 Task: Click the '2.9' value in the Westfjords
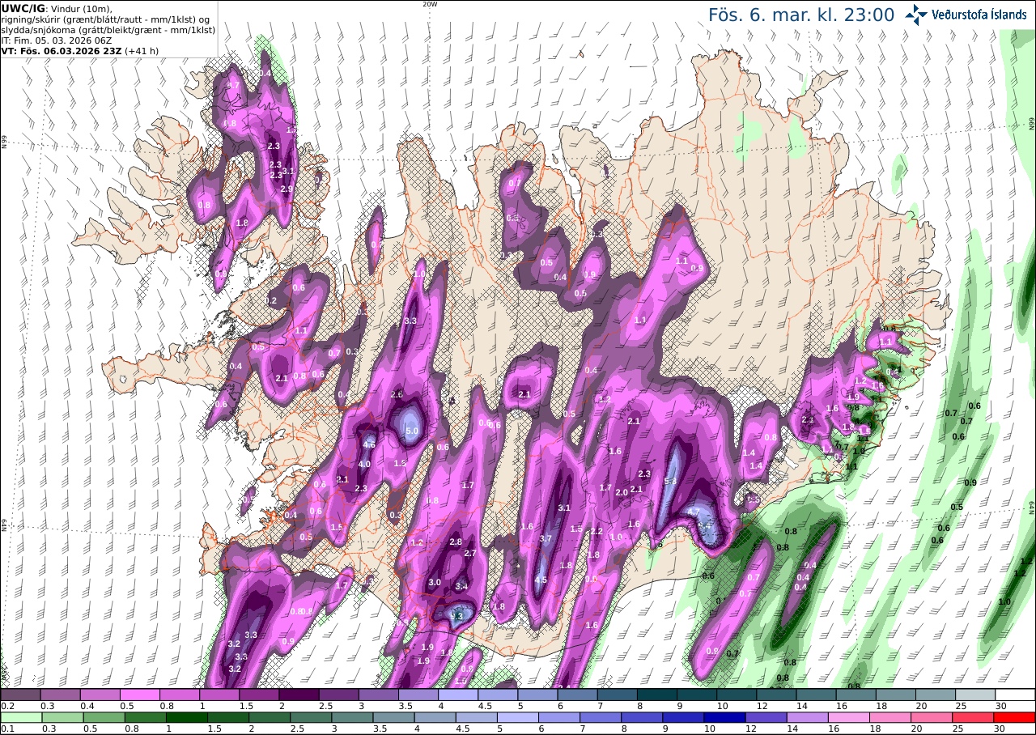tap(287, 189)
